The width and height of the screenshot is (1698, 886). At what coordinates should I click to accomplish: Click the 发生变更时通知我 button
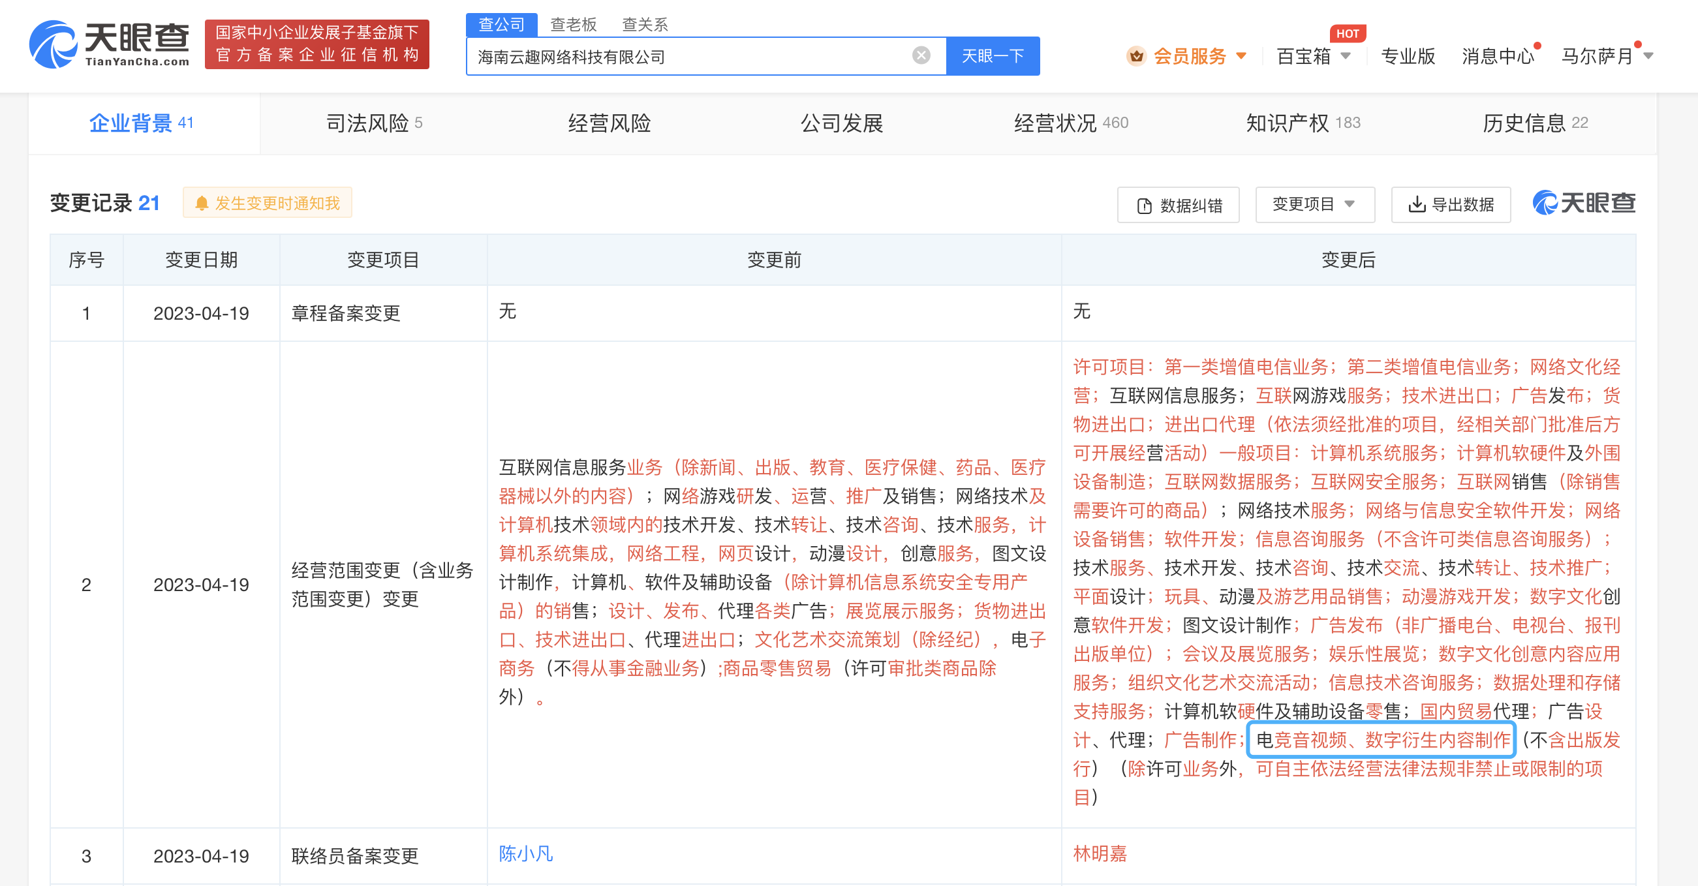[267, 203]
